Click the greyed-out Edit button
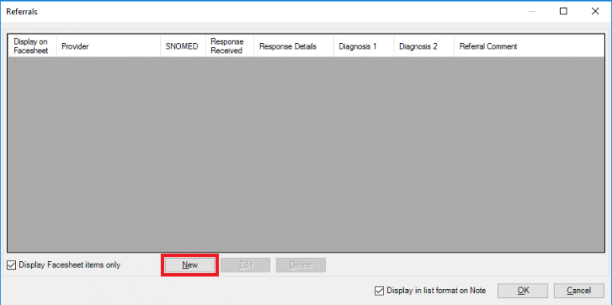Image resolution: width=612 pixels, height=305 pixels. (245, 265)
